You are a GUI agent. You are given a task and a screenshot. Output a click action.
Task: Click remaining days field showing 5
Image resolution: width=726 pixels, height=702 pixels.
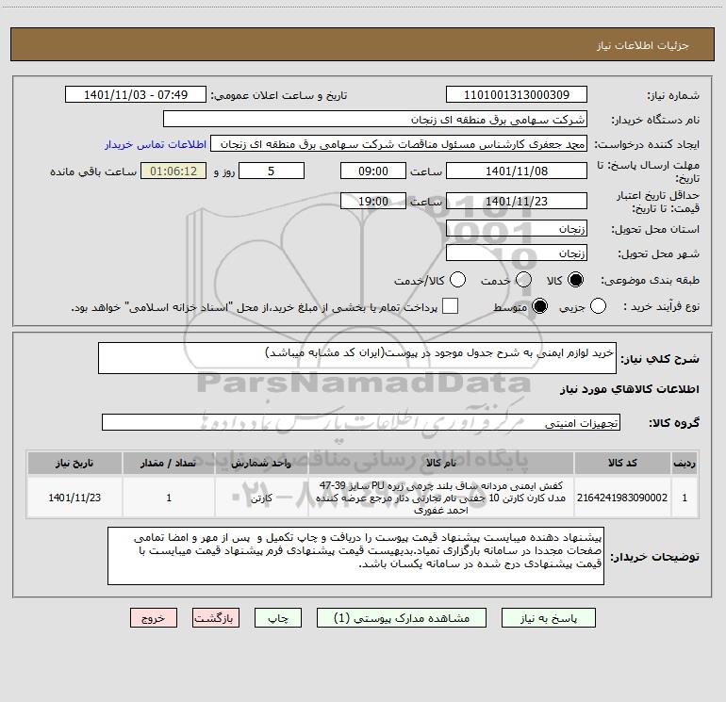pyautogui.click(x=272, y=171)
